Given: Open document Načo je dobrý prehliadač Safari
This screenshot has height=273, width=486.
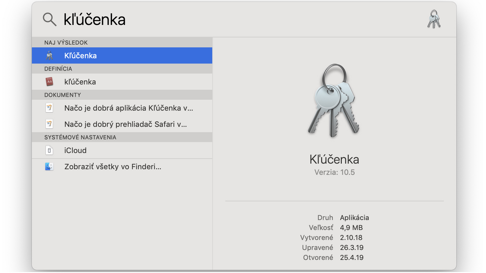Looking at the screenshot, I should [122, 124].
